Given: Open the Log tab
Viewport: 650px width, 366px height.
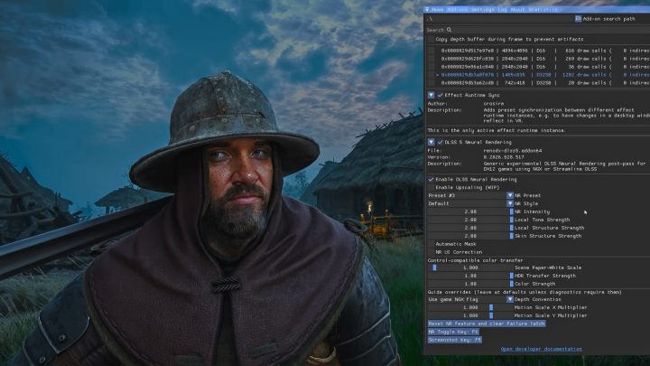Looking at the screenshot, I should click(502, 10).
